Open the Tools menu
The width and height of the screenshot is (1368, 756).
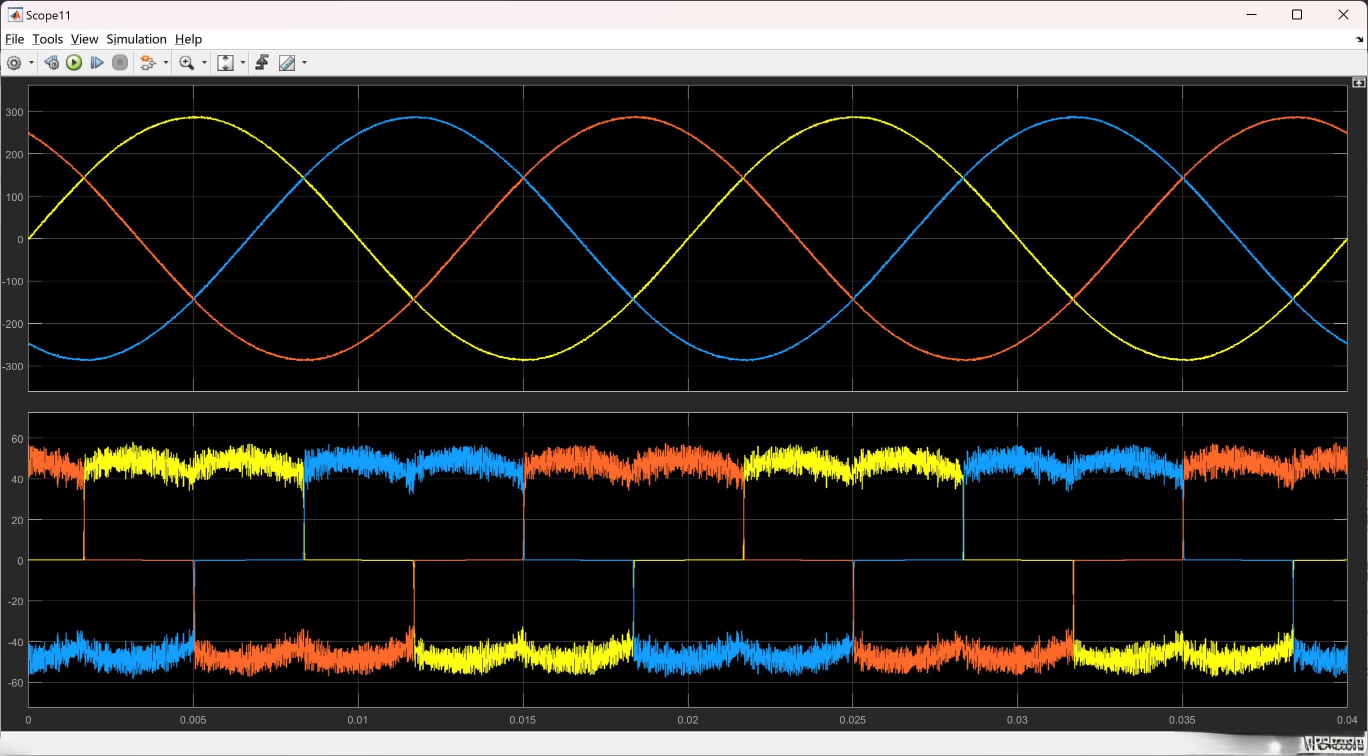tap(47, 39)
